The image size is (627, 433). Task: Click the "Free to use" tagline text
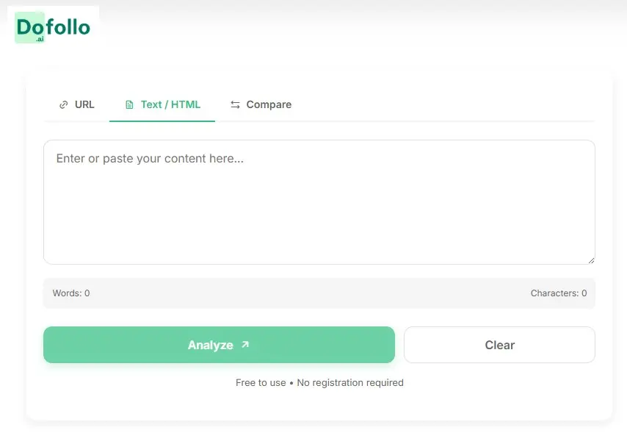pyautogui.click(x=261, y=382)
